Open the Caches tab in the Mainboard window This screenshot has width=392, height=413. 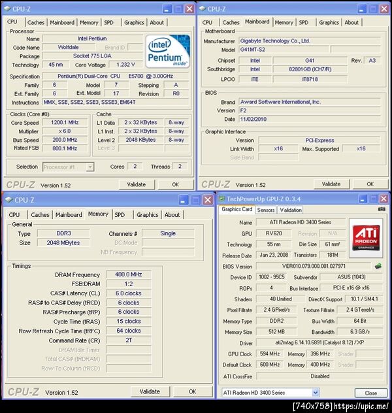coord(231,23)
